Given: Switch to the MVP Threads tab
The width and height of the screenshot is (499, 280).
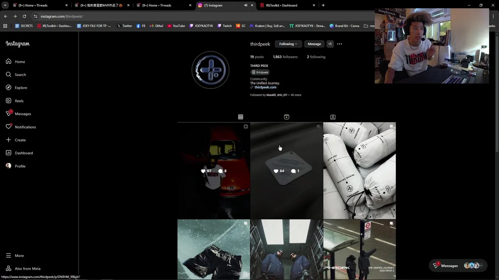Looking at the screenshot, I should click(x=101, y=5).
